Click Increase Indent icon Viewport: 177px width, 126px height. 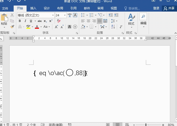pyautogui.click(x=116, y=15)
